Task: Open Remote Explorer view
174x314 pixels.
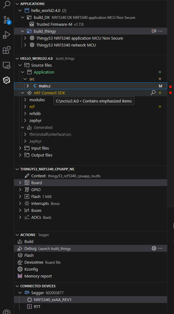Action: click(x=7, y=65)
